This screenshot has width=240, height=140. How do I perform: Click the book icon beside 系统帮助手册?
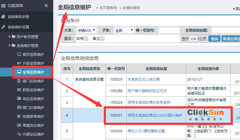coord(4,17)
